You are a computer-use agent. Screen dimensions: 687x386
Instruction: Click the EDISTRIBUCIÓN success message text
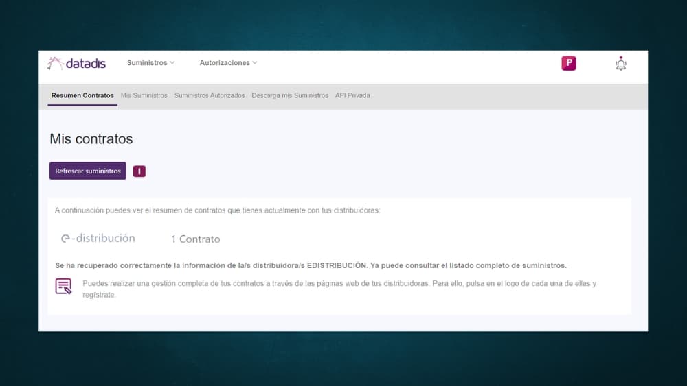311,265
